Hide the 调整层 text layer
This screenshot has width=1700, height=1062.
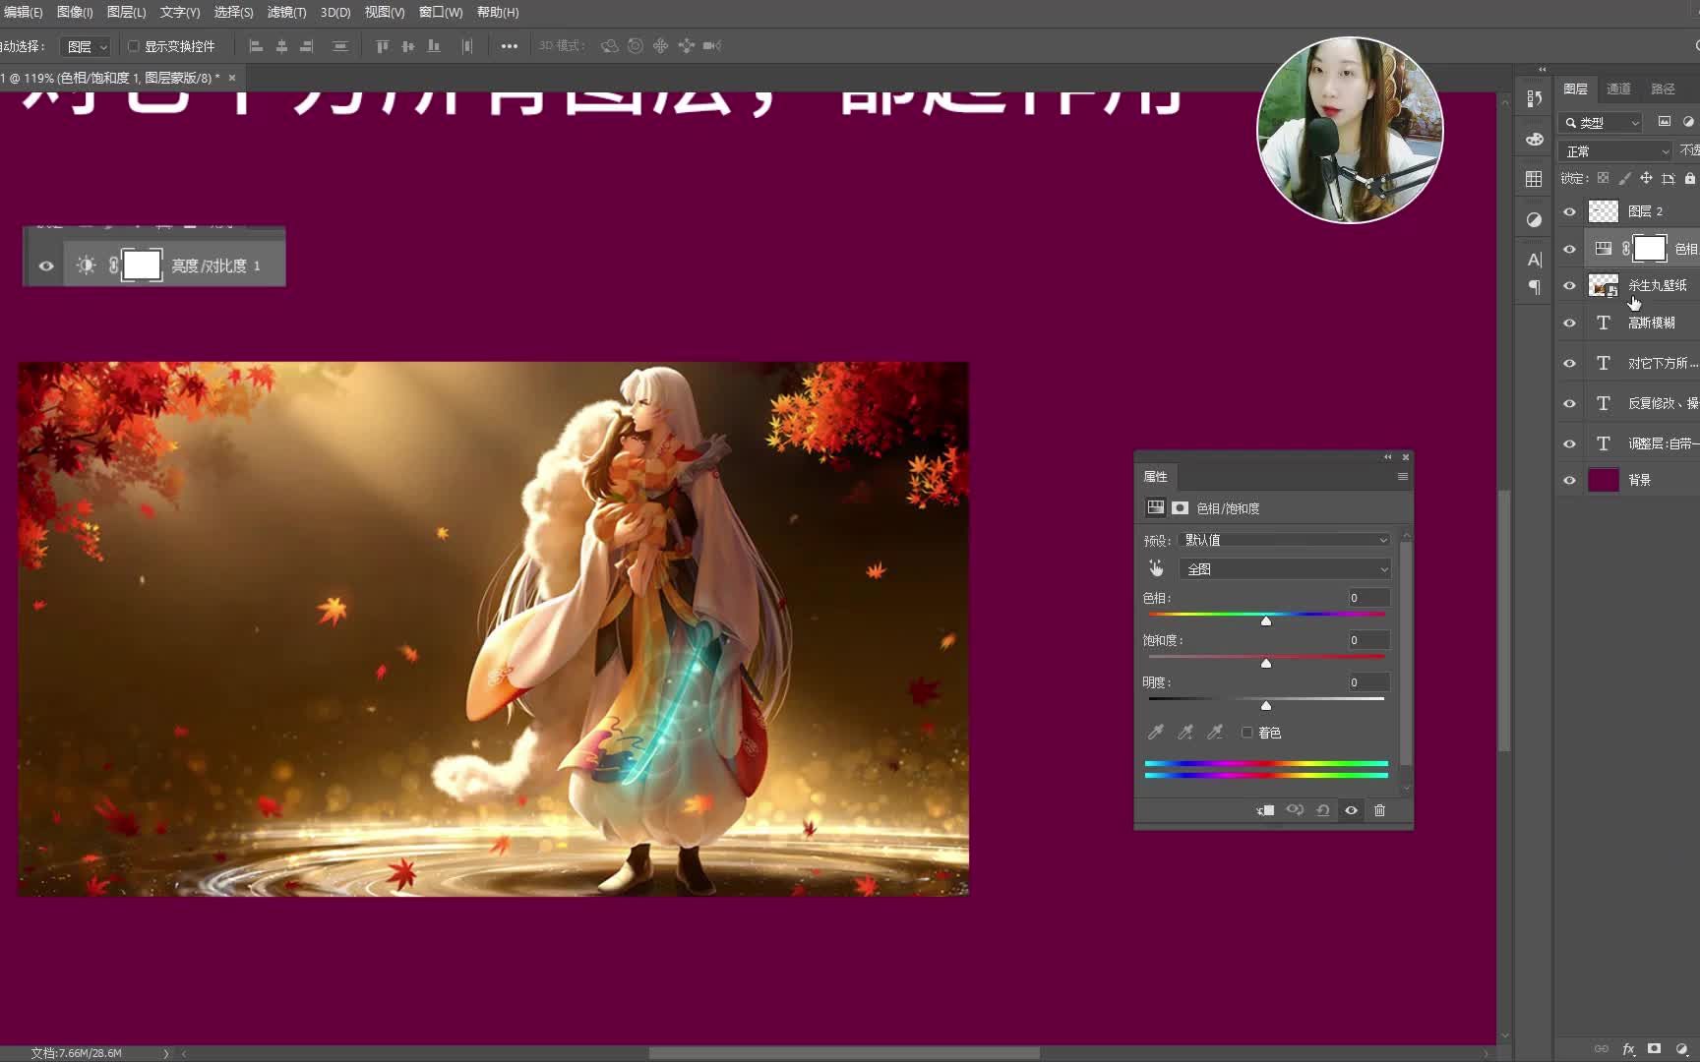click(1569, 443)
